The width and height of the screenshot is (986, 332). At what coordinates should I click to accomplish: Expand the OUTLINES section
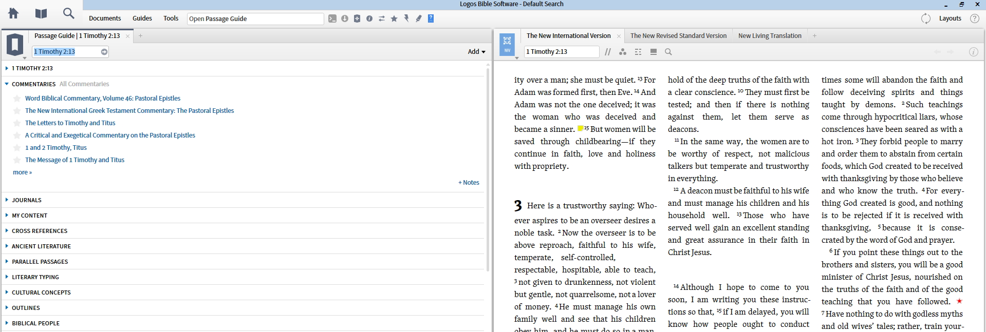[x=7, y=308]
